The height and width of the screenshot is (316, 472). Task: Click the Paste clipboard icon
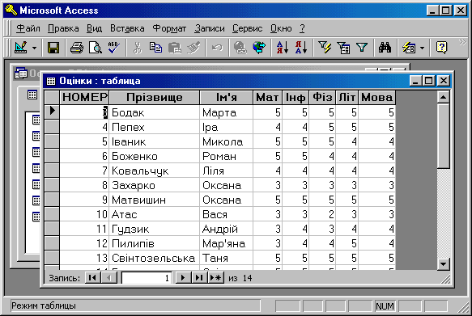pos(175,48)
